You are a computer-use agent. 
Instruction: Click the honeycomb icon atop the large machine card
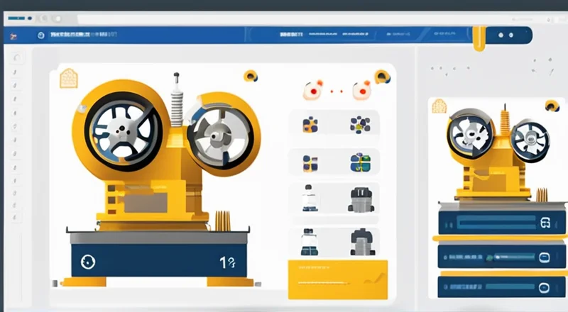(69, 78)
